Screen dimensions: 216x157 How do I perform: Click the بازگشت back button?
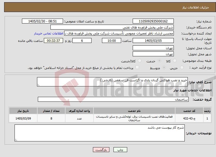(x=101, y=150)
